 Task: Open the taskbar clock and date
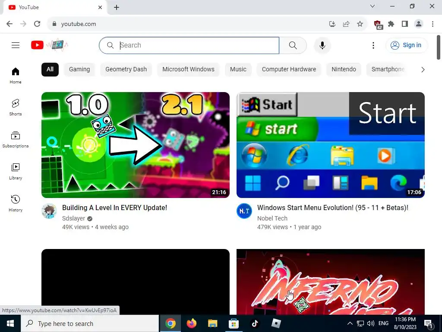[405, 323]
